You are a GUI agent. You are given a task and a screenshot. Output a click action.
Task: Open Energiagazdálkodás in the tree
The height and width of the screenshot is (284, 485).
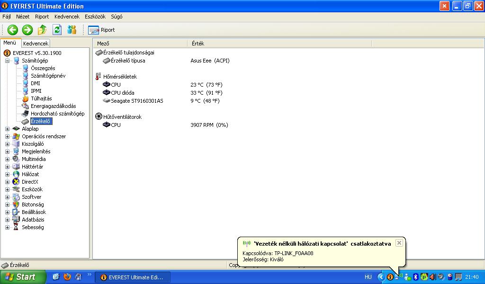(53, 106)
